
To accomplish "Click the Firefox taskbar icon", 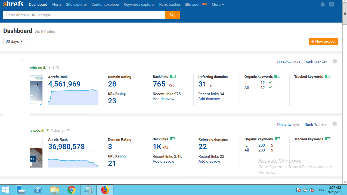I will pos(105,190).
